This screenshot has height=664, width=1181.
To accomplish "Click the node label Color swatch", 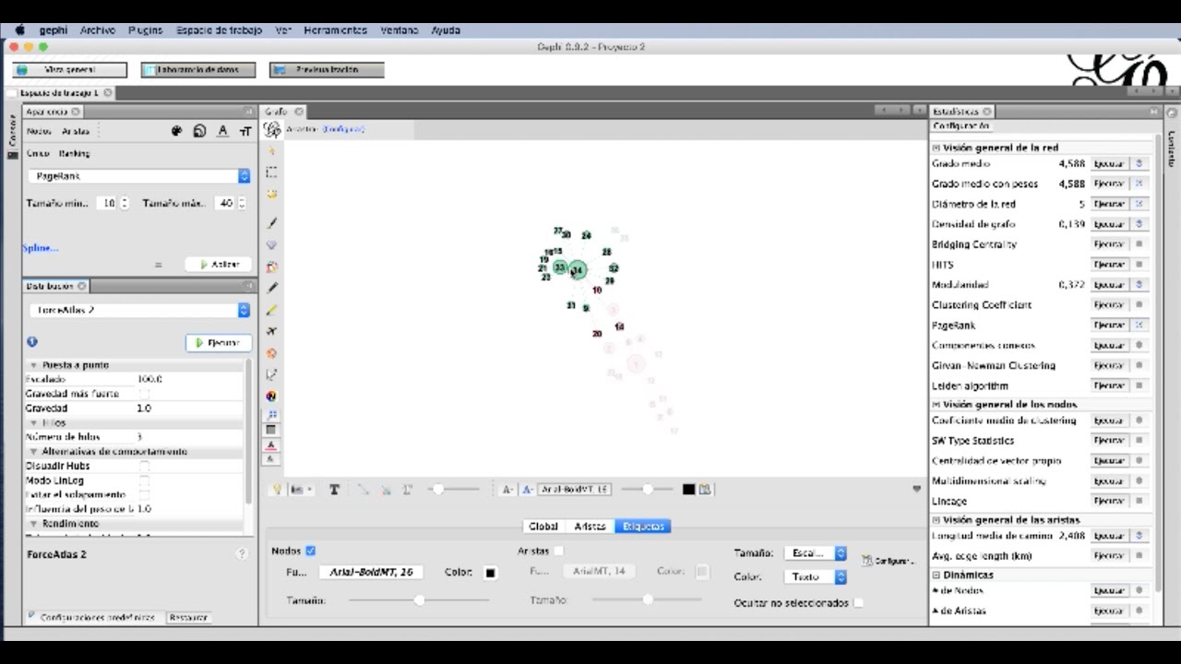I will (x=490, y=573).
